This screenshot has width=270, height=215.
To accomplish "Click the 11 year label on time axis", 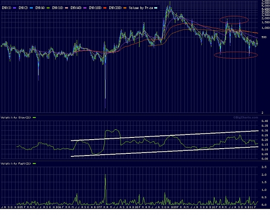I will [x=251, y=207].
